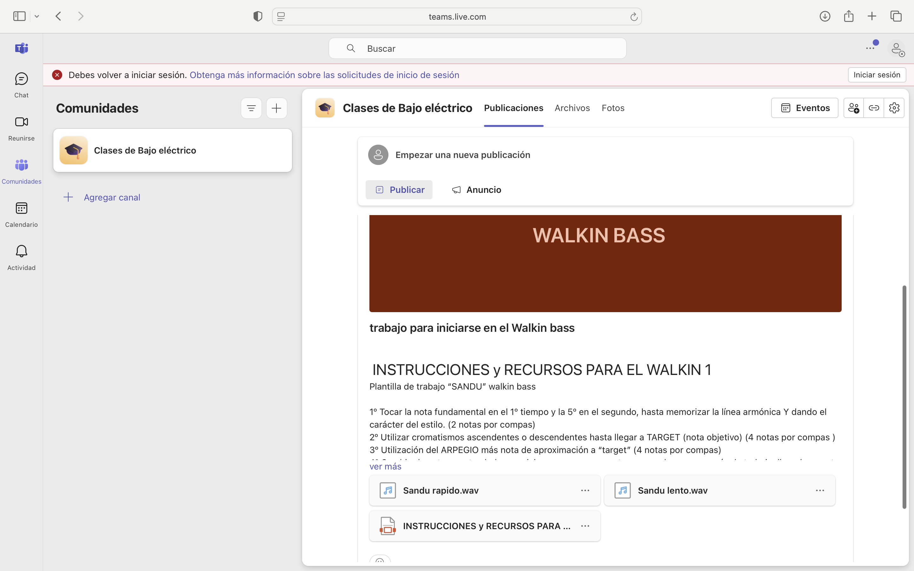Expand the Safari tab overview chevron

point(36,16)
